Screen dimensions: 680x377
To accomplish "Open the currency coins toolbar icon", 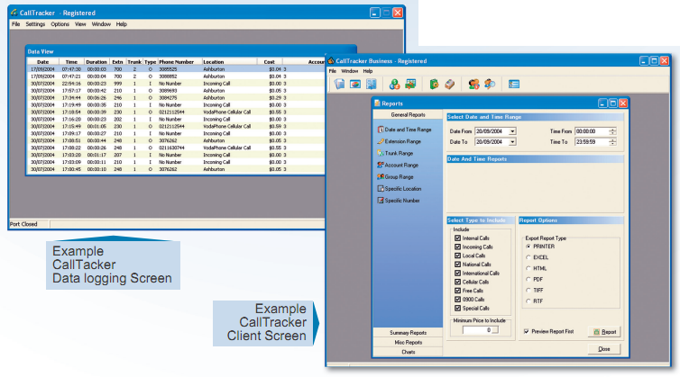I will 394,84.
